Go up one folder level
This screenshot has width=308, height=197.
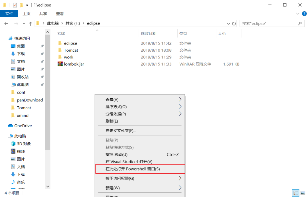coord(31,24)
